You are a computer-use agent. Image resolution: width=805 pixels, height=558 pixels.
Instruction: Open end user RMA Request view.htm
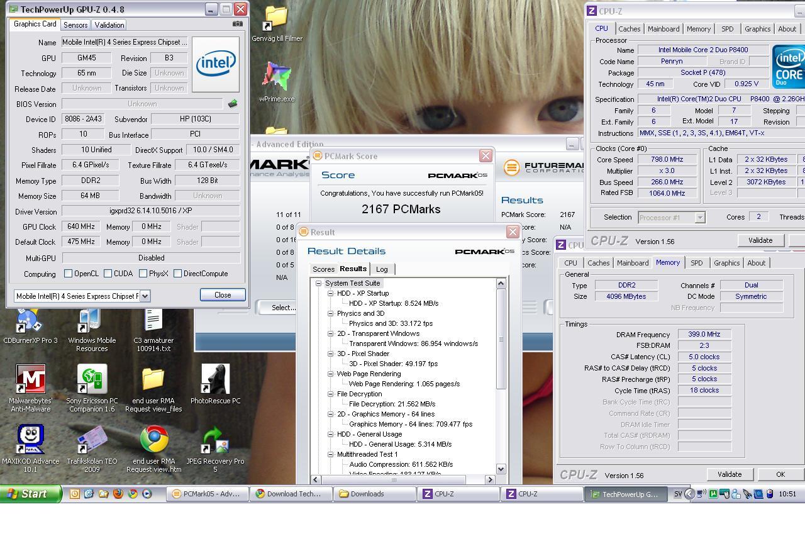click(153, 449)
